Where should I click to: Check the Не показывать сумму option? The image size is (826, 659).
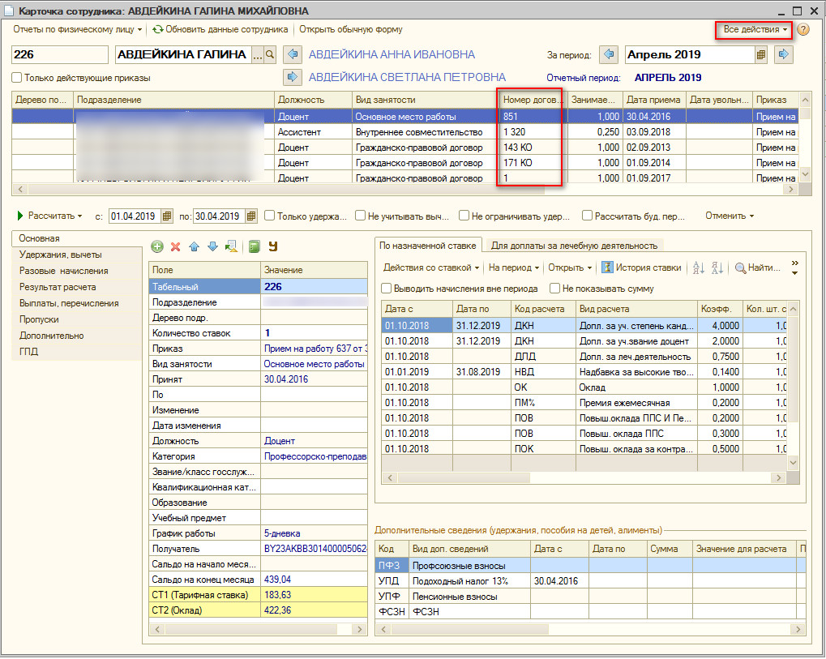tap(554, 288)
